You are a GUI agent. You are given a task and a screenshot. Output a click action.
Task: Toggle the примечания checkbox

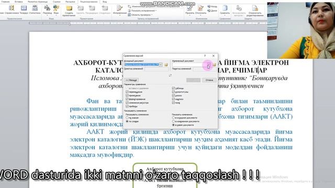click(127, 96)
